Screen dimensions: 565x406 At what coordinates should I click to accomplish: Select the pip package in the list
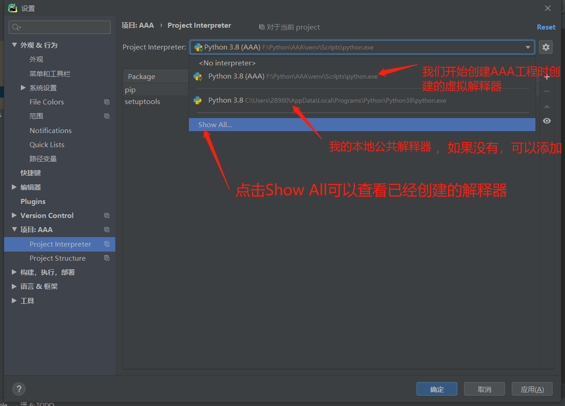[x=130, y=89]
